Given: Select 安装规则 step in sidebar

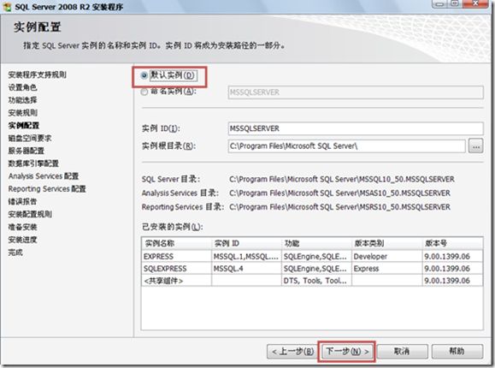Looking at the screenshot, I should [23, 113].
